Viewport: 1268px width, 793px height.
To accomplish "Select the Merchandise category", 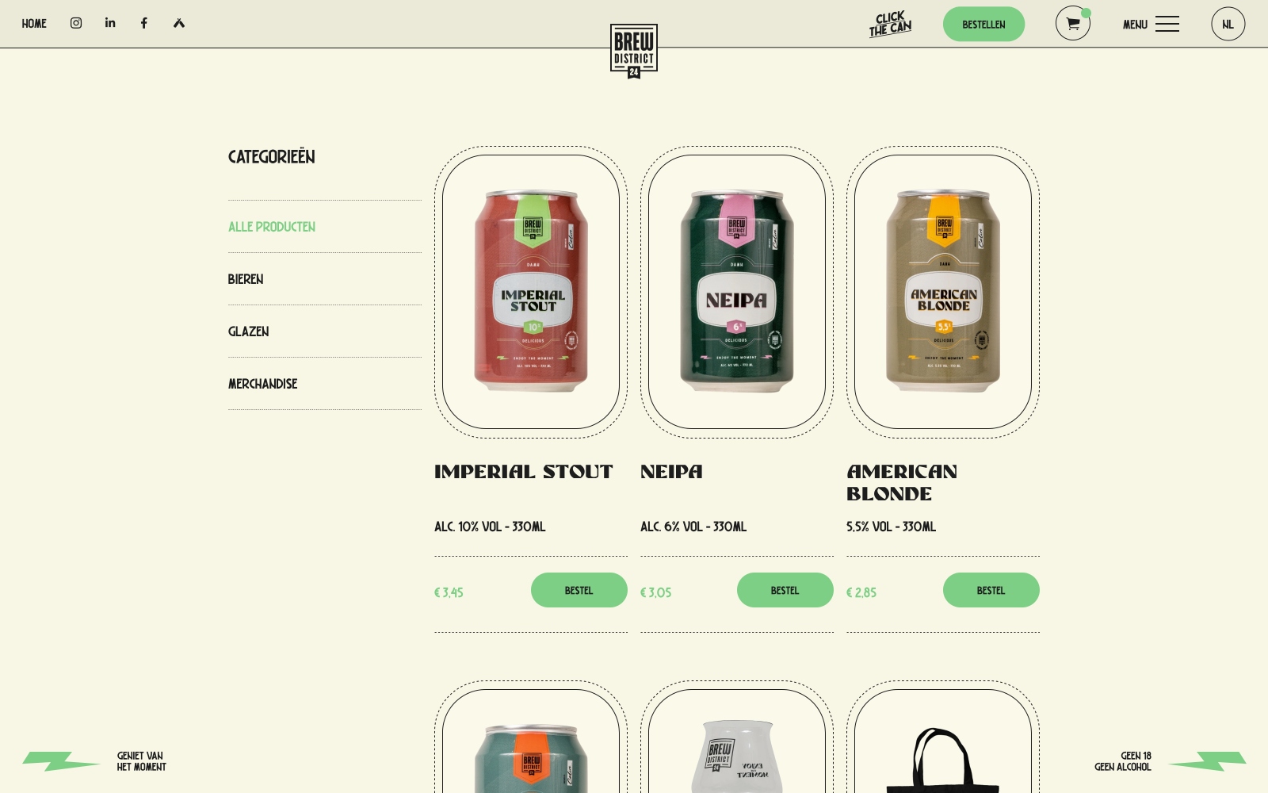I will pos(263,384).
